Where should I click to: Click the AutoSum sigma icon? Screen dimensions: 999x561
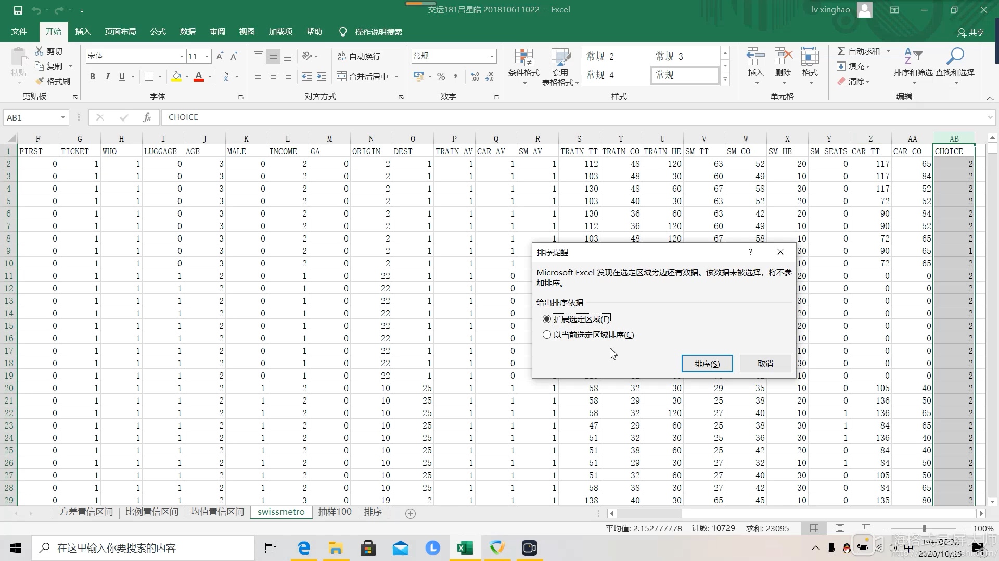tap(841, 51)
